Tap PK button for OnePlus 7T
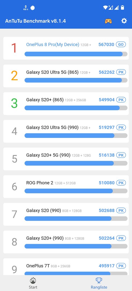The image size is (132, 291). click(x=121, y=266)
